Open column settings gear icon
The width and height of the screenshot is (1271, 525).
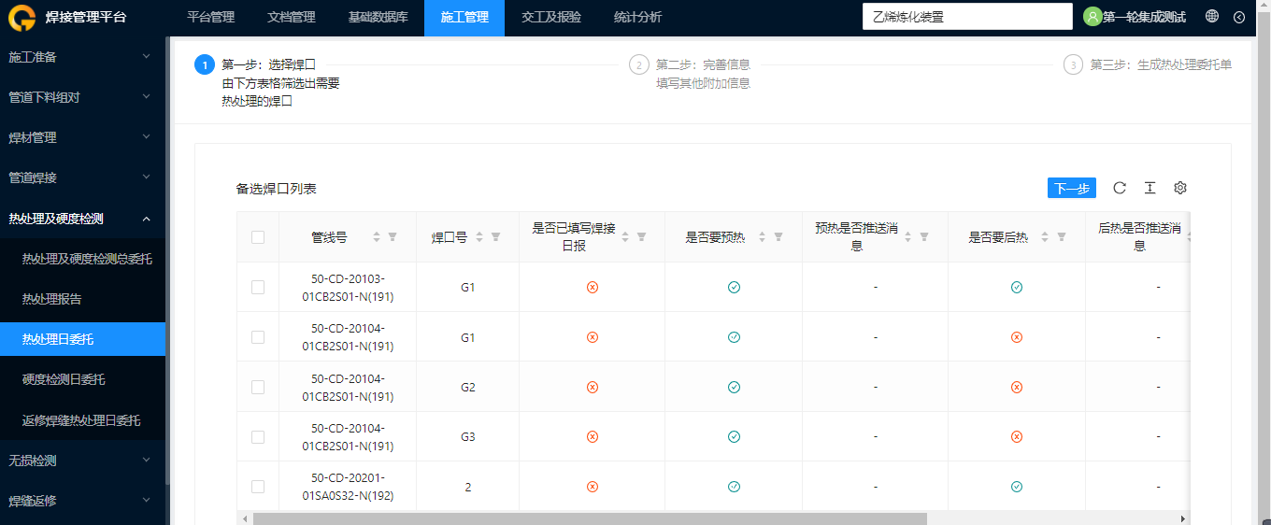(x=1180, y=188)
